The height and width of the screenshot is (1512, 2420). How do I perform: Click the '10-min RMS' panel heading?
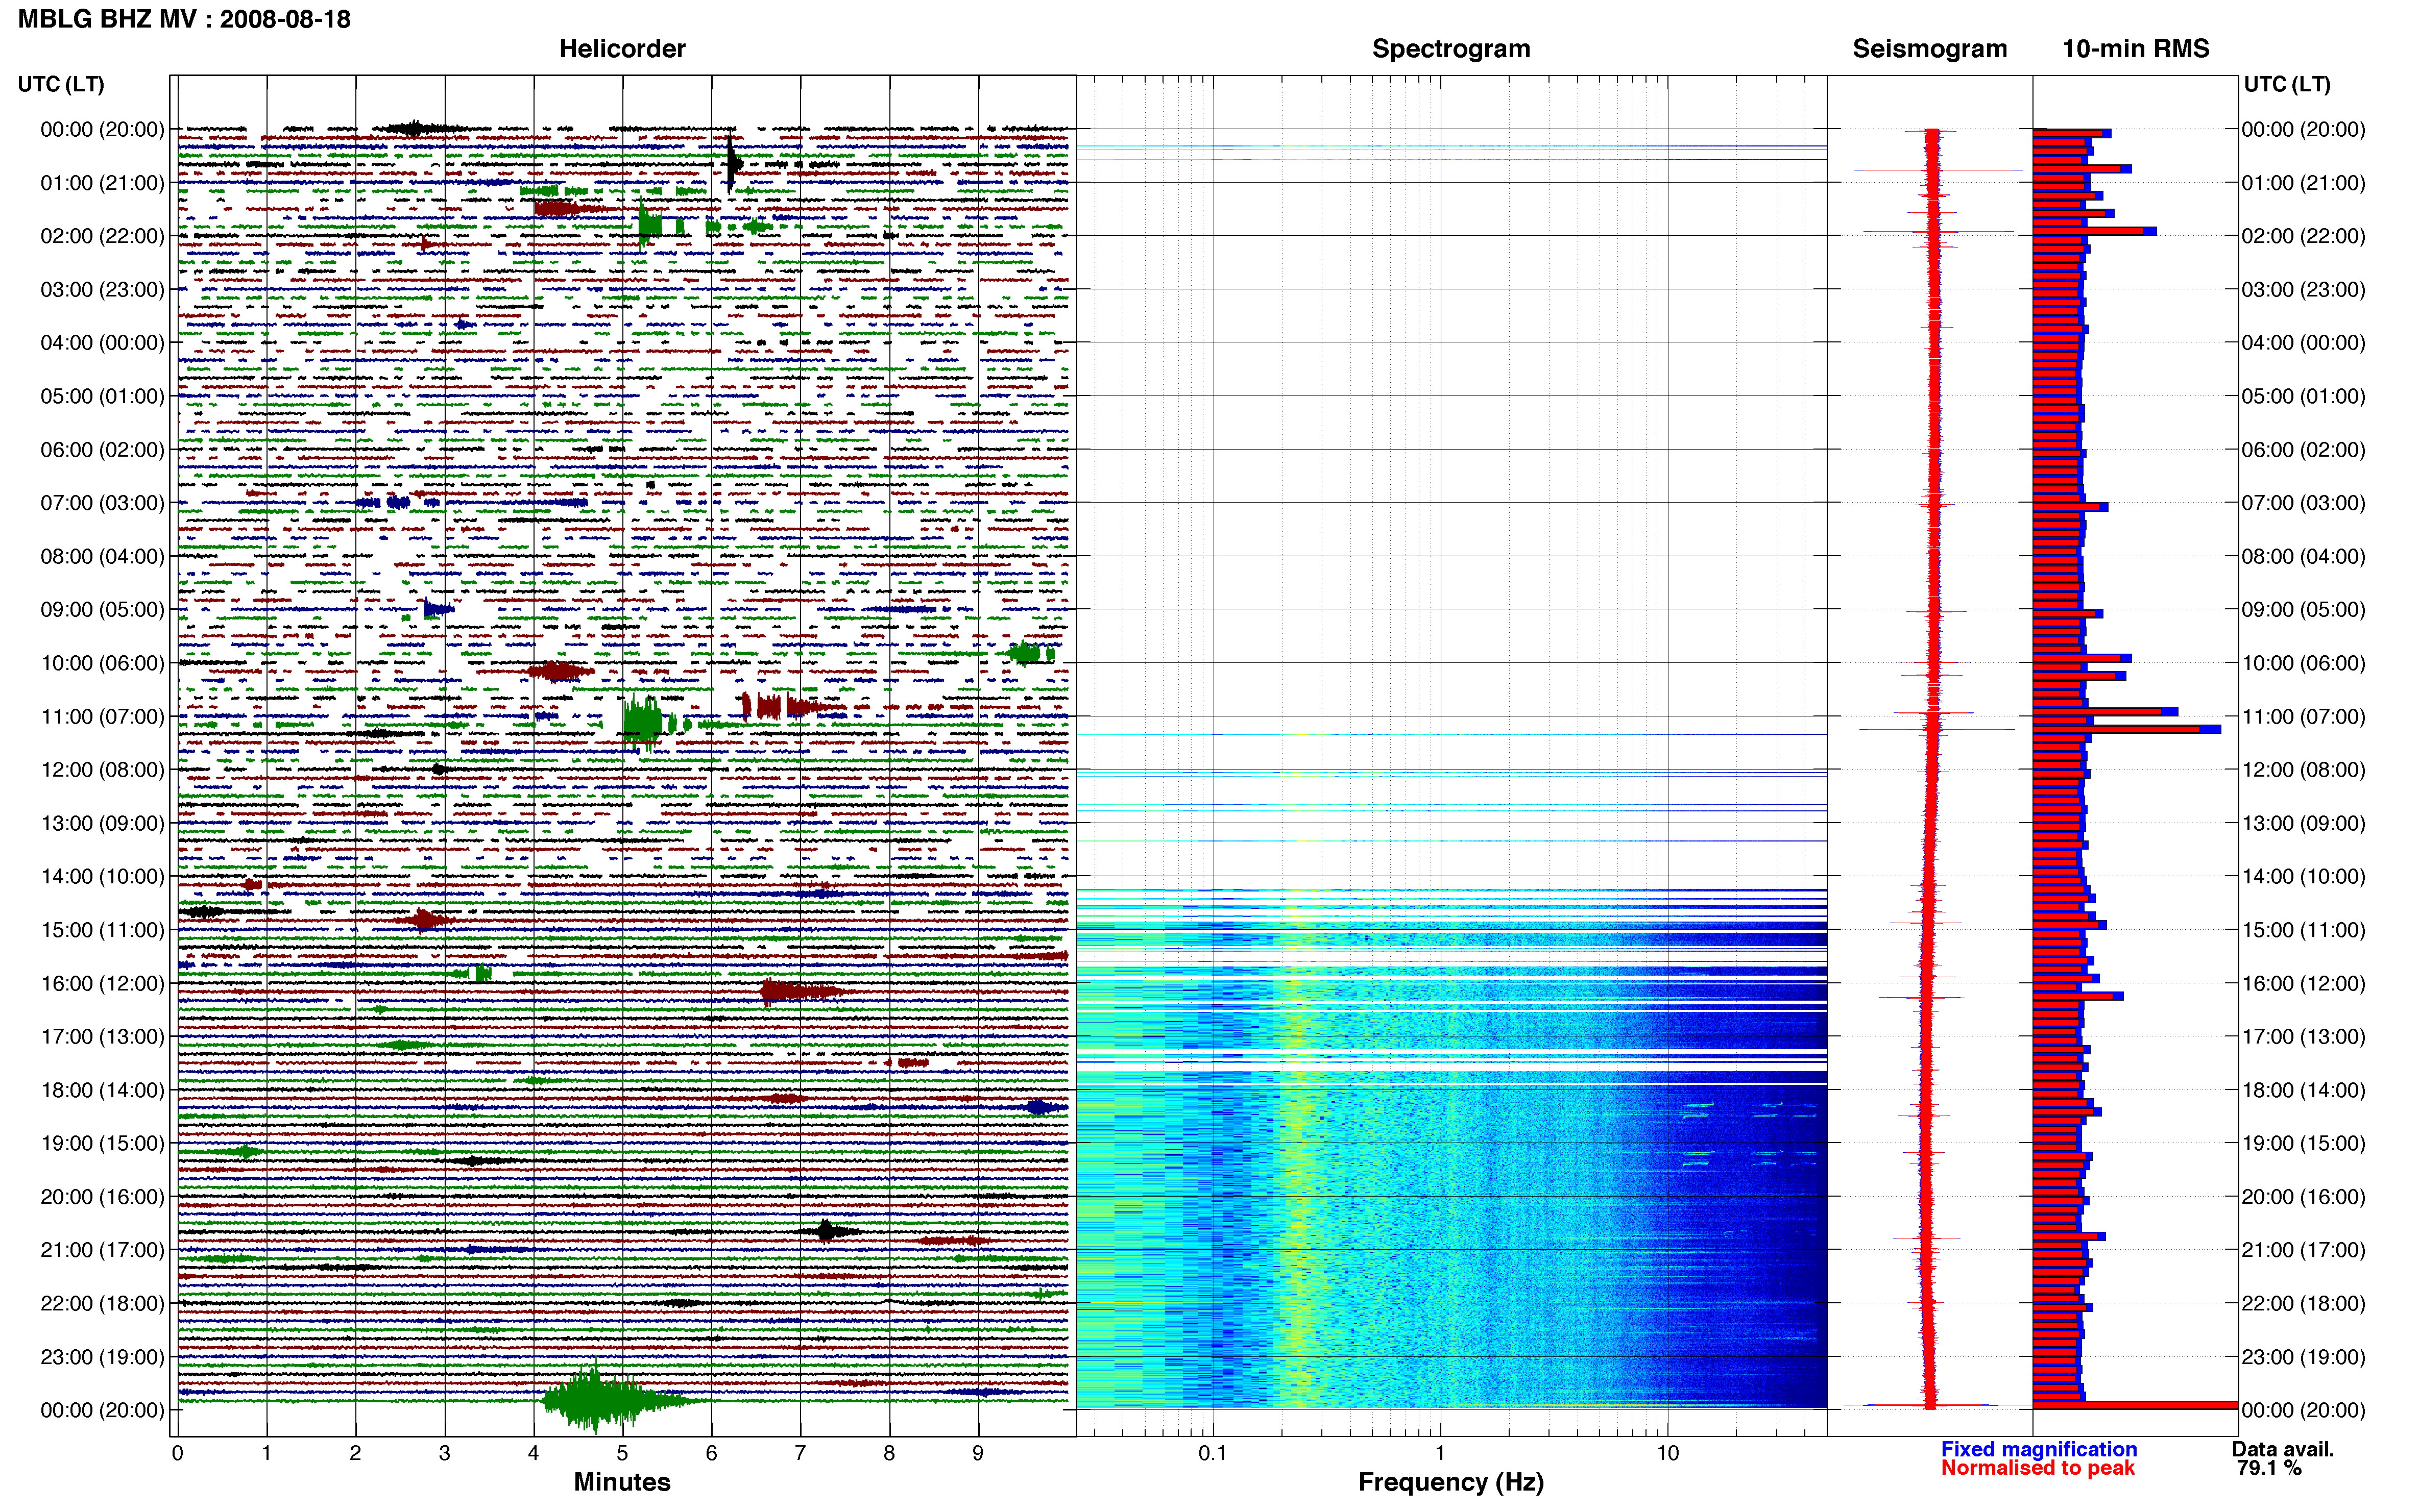(x=2135, y=48)
